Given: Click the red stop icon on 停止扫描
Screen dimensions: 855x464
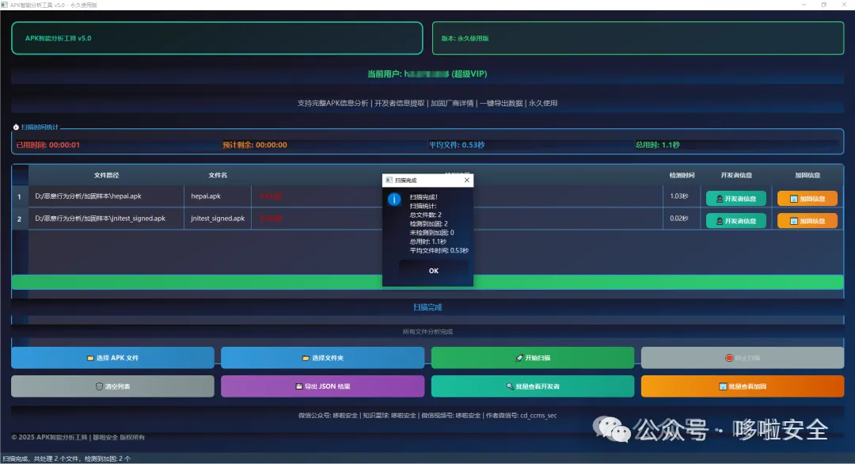Looking at the screenshot, I should pos(728,358).
